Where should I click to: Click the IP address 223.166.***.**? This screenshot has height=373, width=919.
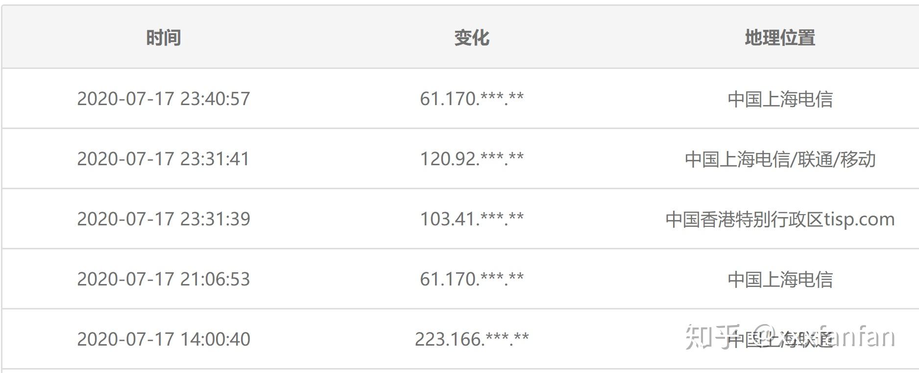(471, 339)
